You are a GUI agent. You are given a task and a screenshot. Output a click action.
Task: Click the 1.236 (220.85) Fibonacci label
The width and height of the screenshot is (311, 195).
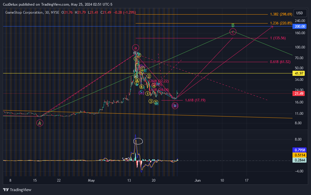click(x=281, y=23)
